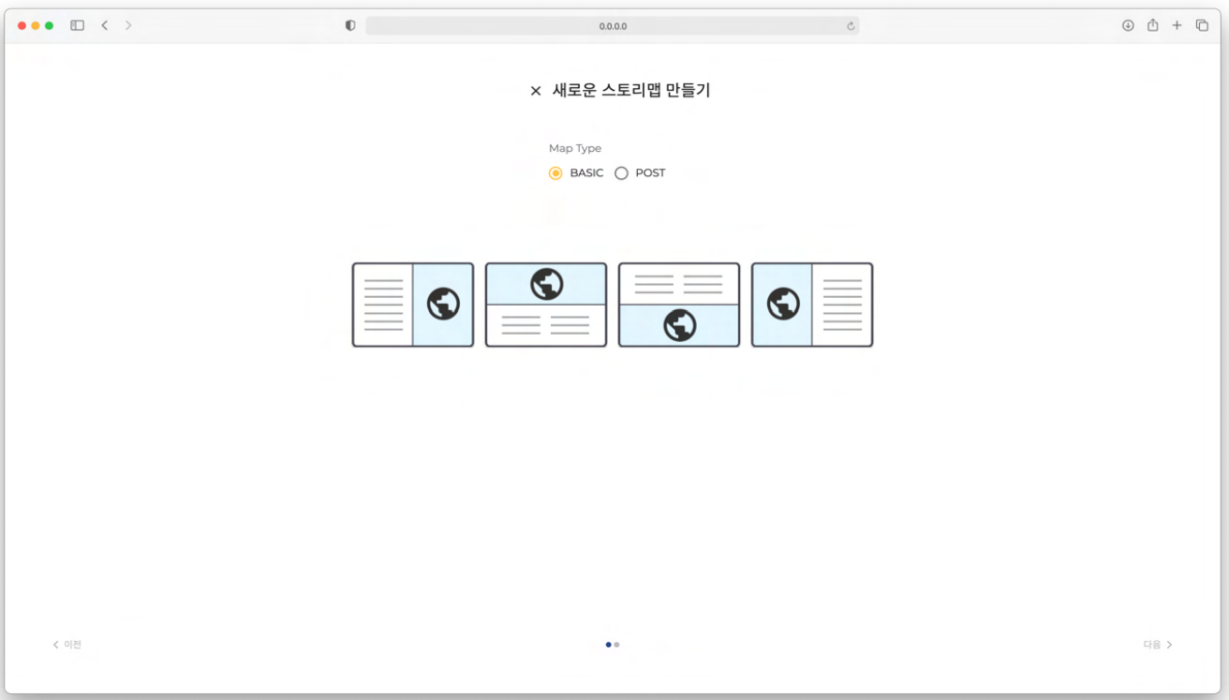The width and height of the screenshot is (1229, 700).
Task: Open the privacy shield report
Action: [350, 26]
